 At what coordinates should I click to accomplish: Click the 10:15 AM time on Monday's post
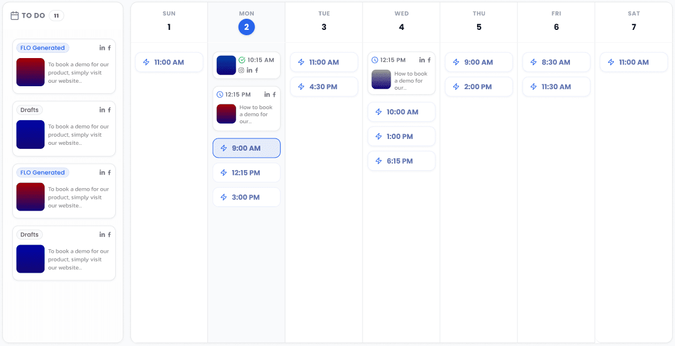click(261, 60)
